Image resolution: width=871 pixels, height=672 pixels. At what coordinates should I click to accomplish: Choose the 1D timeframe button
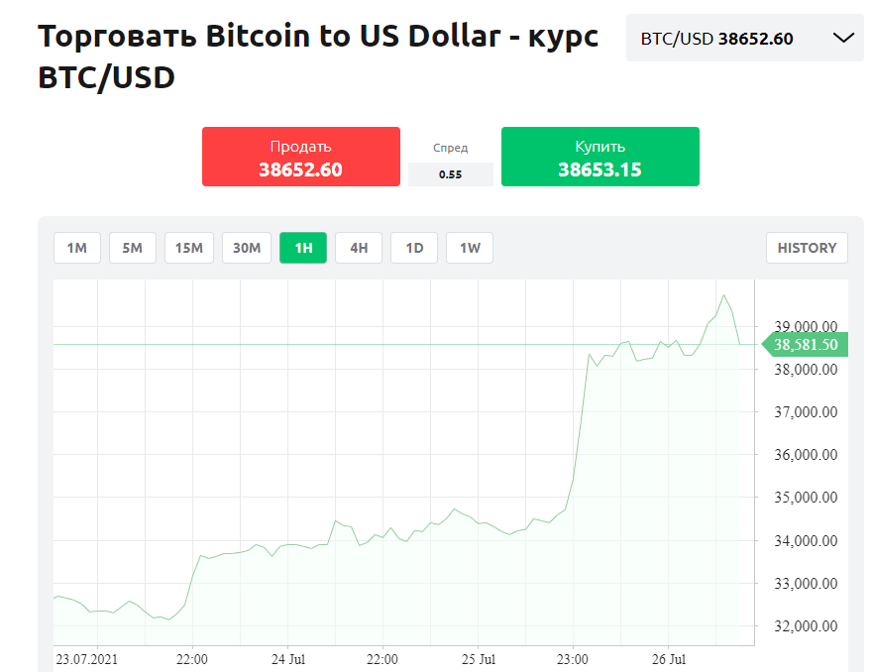point(414,248)
